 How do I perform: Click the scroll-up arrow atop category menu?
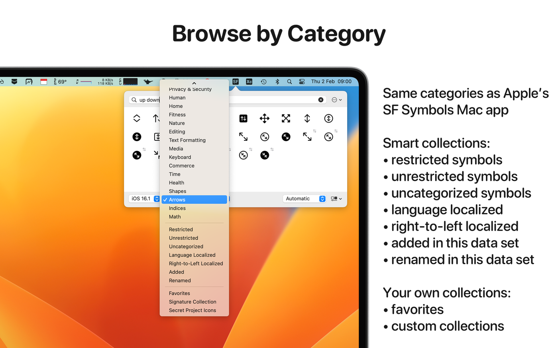point(194,83)
